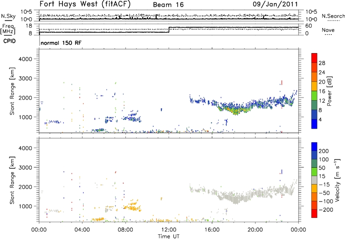
Task: Click the title text 'Fort Hays West (fitACF)'
Action: pyautogui.click(x=85, y=4)
